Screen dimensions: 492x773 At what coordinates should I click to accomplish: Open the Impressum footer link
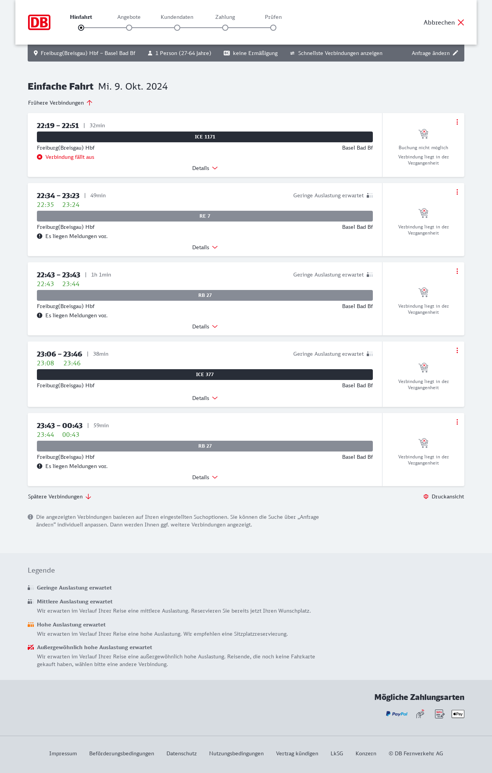(63, 753)
